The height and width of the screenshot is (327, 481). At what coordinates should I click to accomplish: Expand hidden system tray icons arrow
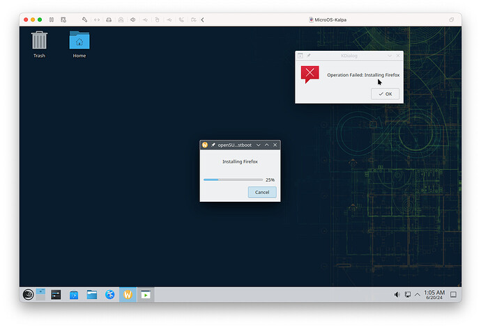click(418, 294)
